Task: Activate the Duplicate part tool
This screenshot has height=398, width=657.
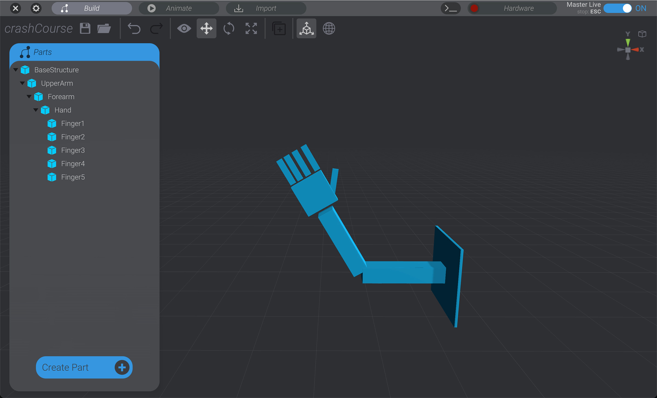Action: pyautogui.click(x=279, y=28)
